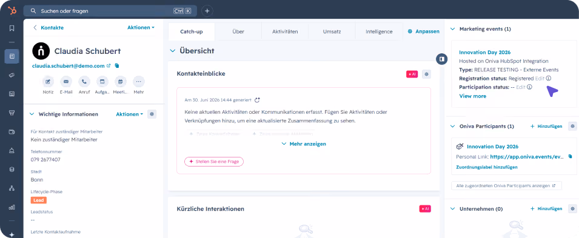Collapse the Unternehmen section
The width and height of the screenshot is (579, 238).
coord(453,208)
